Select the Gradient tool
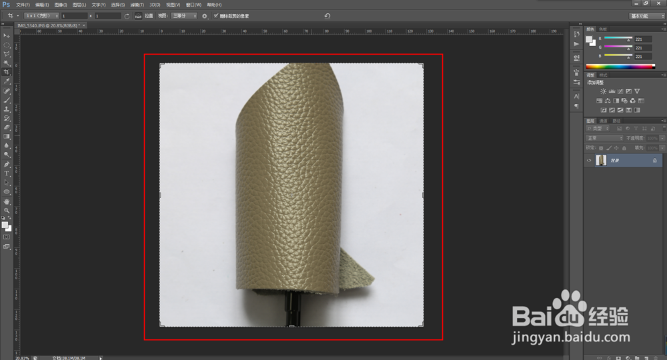This screenshot has height=360, width=667. 7,137
